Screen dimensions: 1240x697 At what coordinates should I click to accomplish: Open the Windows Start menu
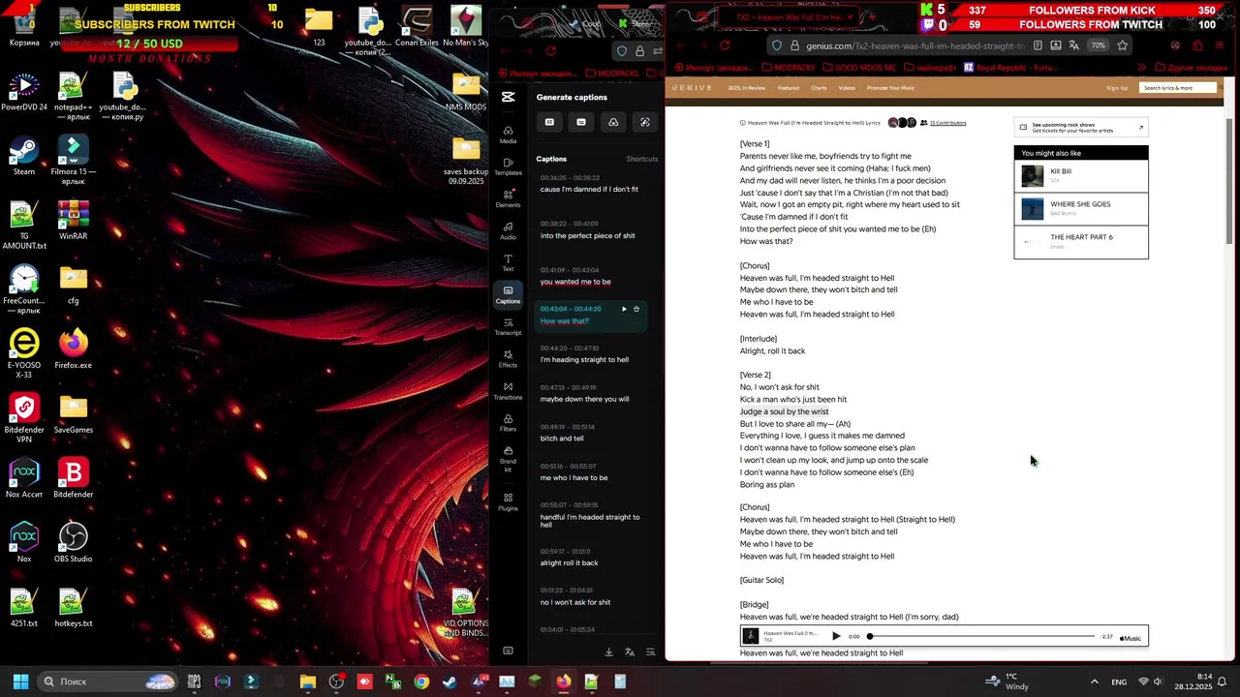click(x=20, y=682)
